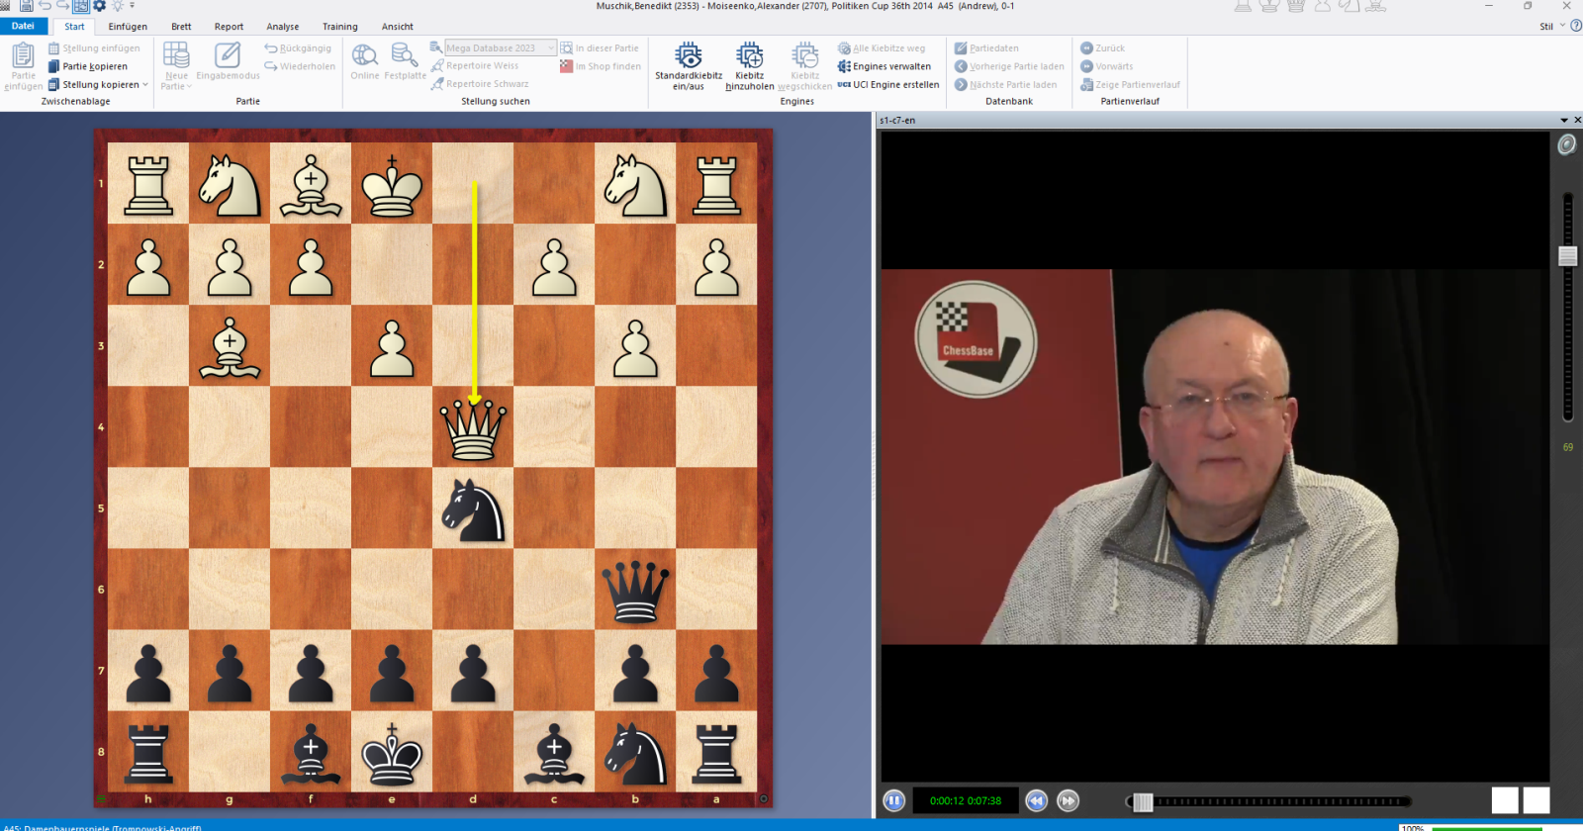The height and width of the screenshot is (831, 1583).
Task: Click the save icon in title bar
Action: tap(27, 6)
